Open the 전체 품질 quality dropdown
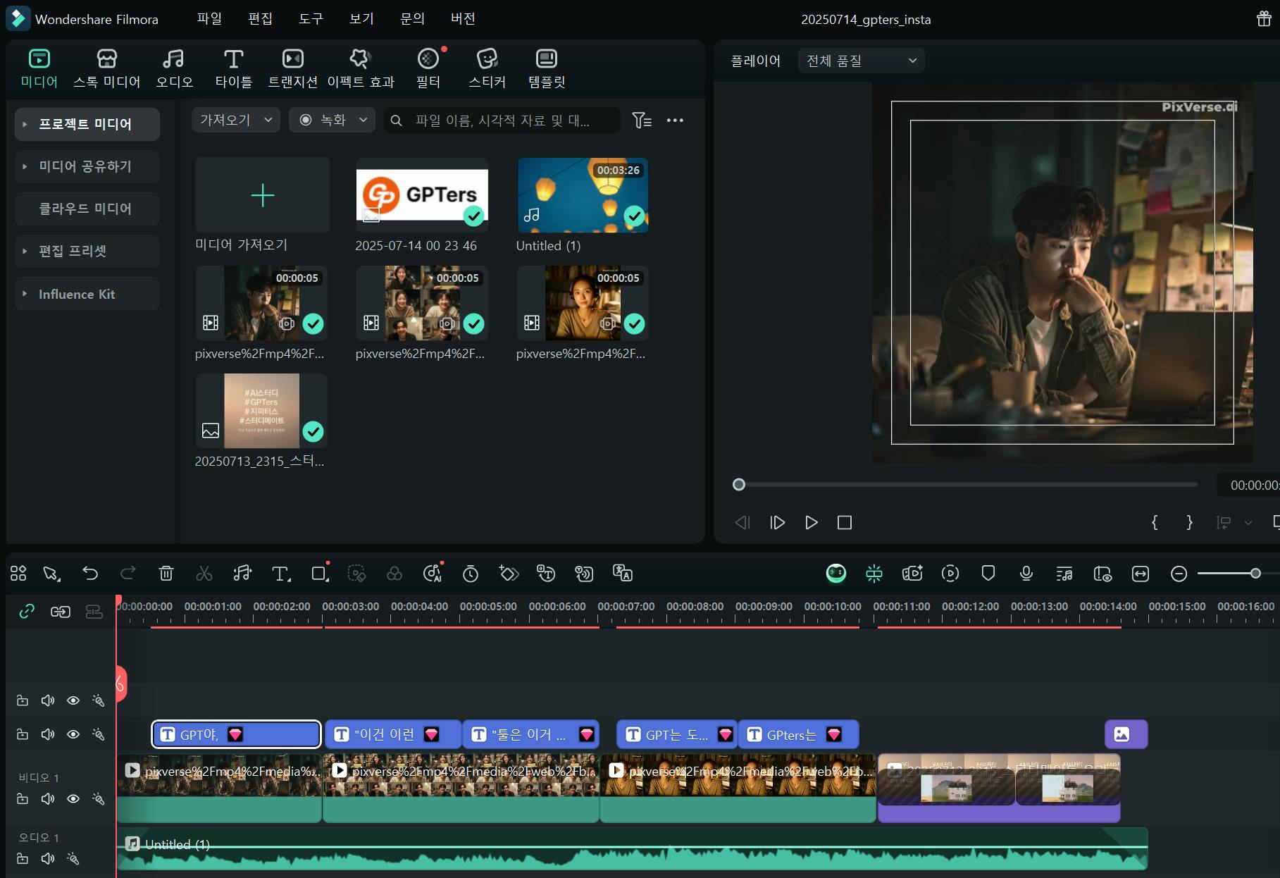This screenshot has height=878, width=1280. [861, 61]
